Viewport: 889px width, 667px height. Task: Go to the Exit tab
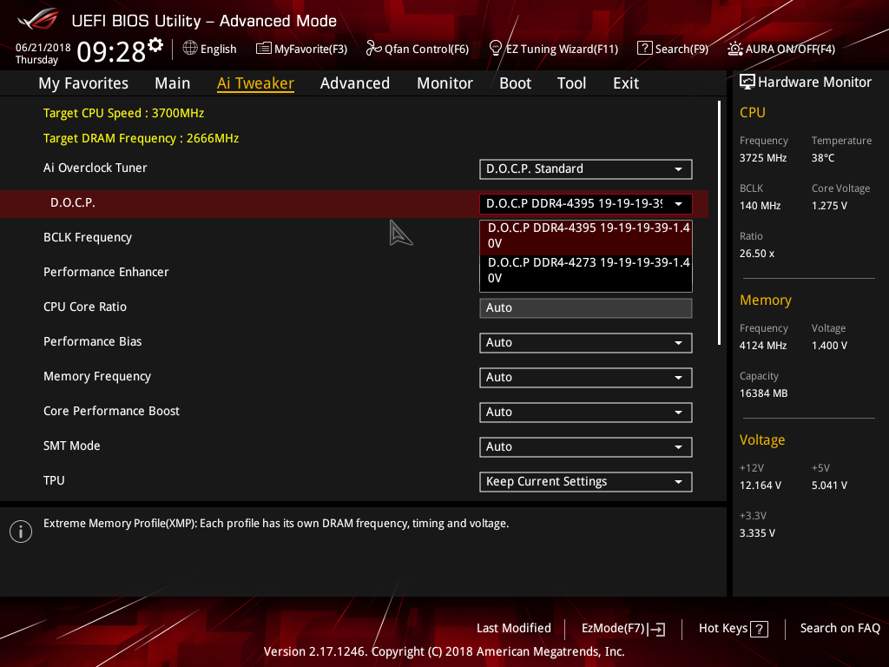point(626,83)
